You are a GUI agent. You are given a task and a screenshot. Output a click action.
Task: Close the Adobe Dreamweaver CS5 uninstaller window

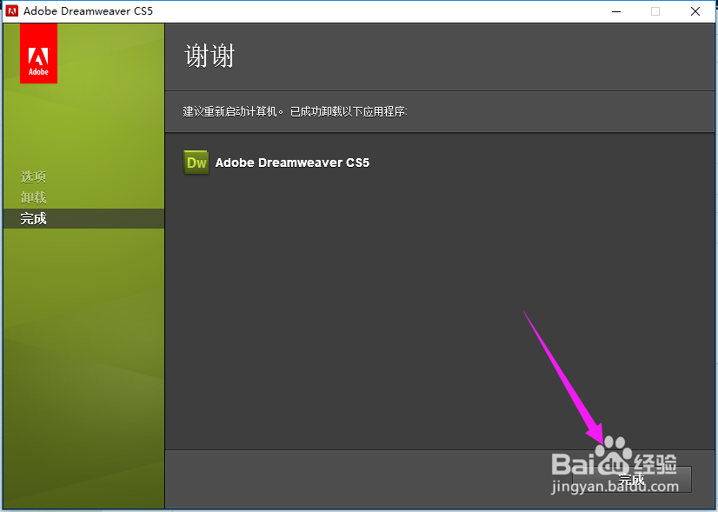[x=695, y=11]
